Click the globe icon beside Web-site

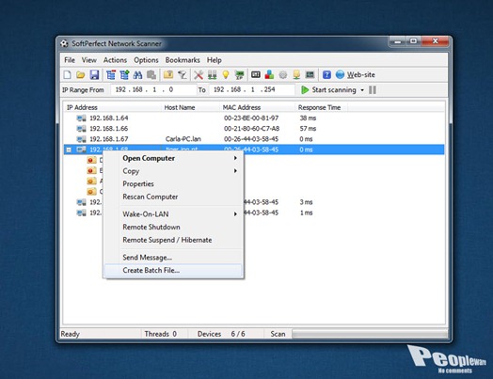[x=340, y=74]
